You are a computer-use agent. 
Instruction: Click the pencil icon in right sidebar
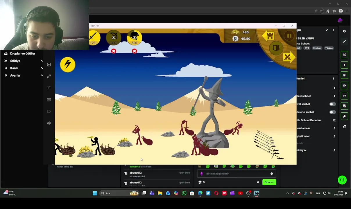point(344,42)
